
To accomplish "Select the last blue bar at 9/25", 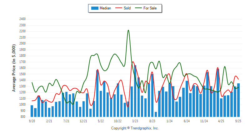I will coord(238,100).
